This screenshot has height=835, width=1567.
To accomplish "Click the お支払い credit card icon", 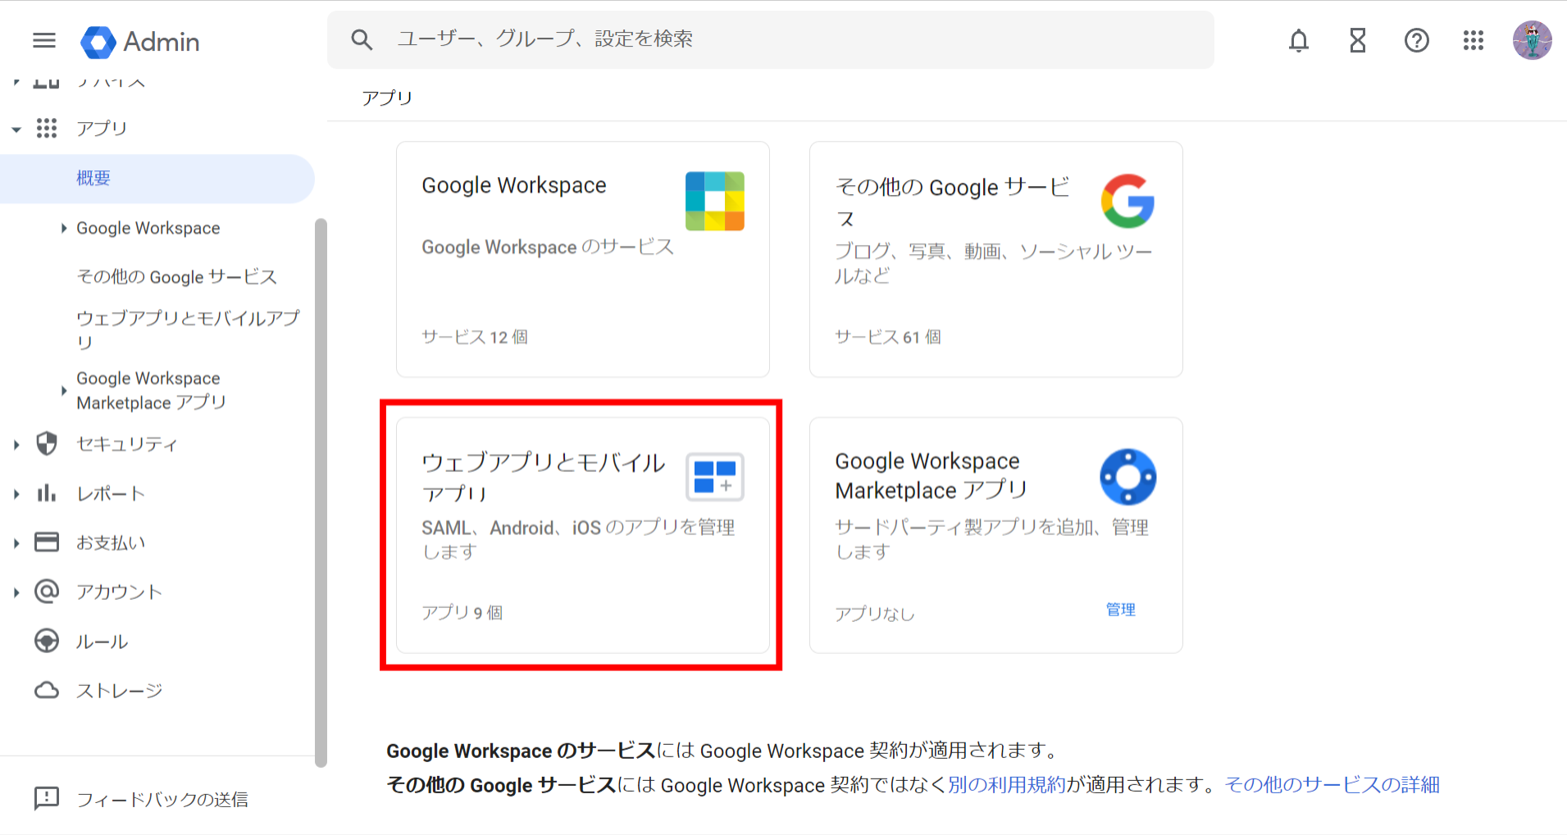I will [x=47, y=542].
